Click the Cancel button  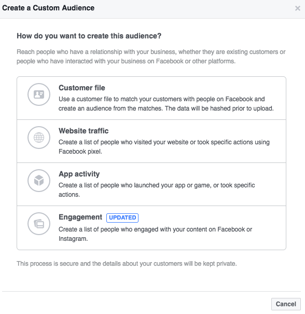[286, 304]
